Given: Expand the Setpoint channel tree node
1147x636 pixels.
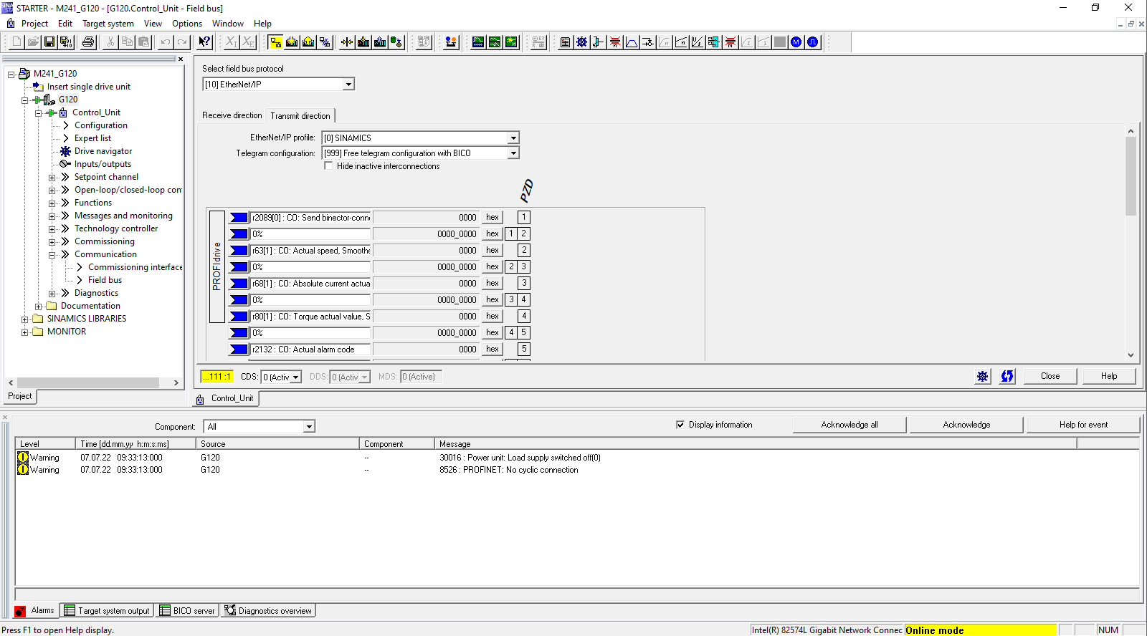Looking at the screenshot, I should 52,178.
